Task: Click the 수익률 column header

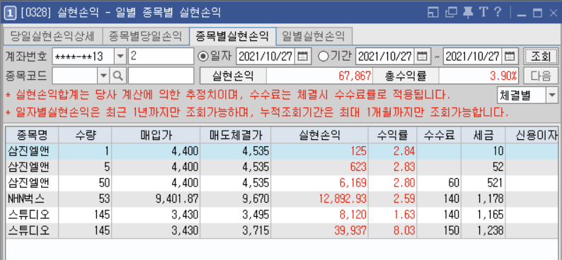Action: tap(392, 135)
